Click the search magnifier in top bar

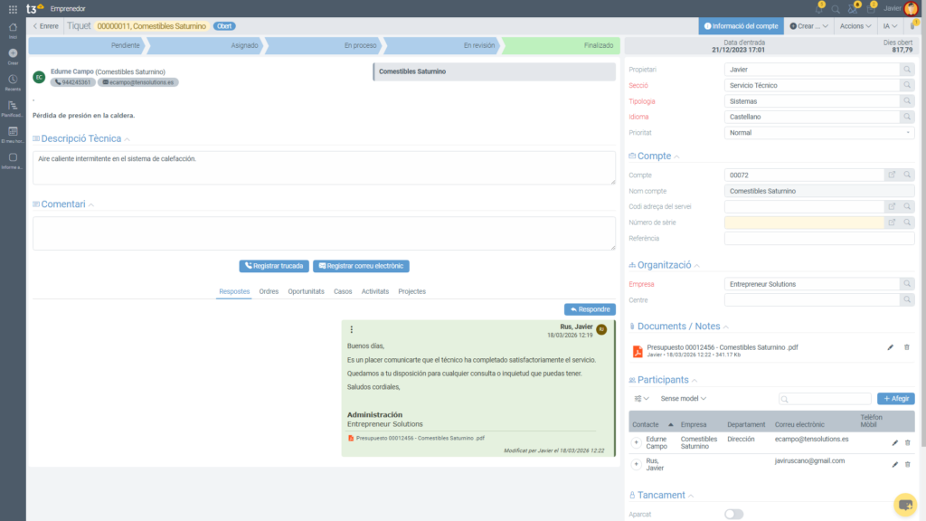pyautogui.click(x=835, y=9)
